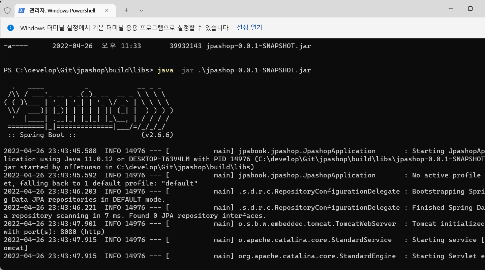Maximize the Windows Terminal window

[x=471, y=9]
